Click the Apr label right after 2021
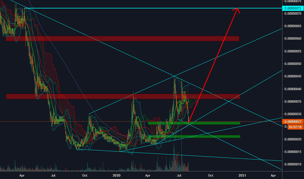The height and width of the screenshot is (179, 304). 273,175
